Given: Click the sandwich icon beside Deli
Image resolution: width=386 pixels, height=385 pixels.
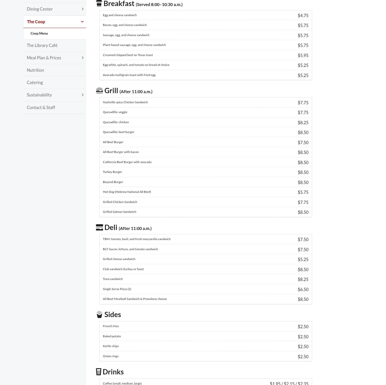Looking at the screenshot, I should click(99, 227).
